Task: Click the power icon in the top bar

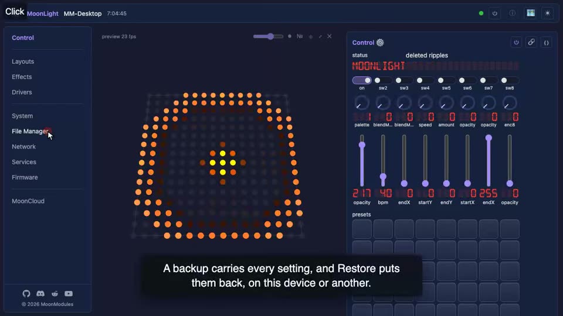Action: tap(495, 13)
